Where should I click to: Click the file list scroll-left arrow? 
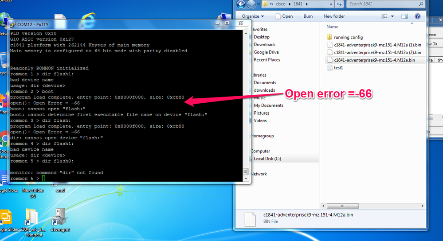323,206
